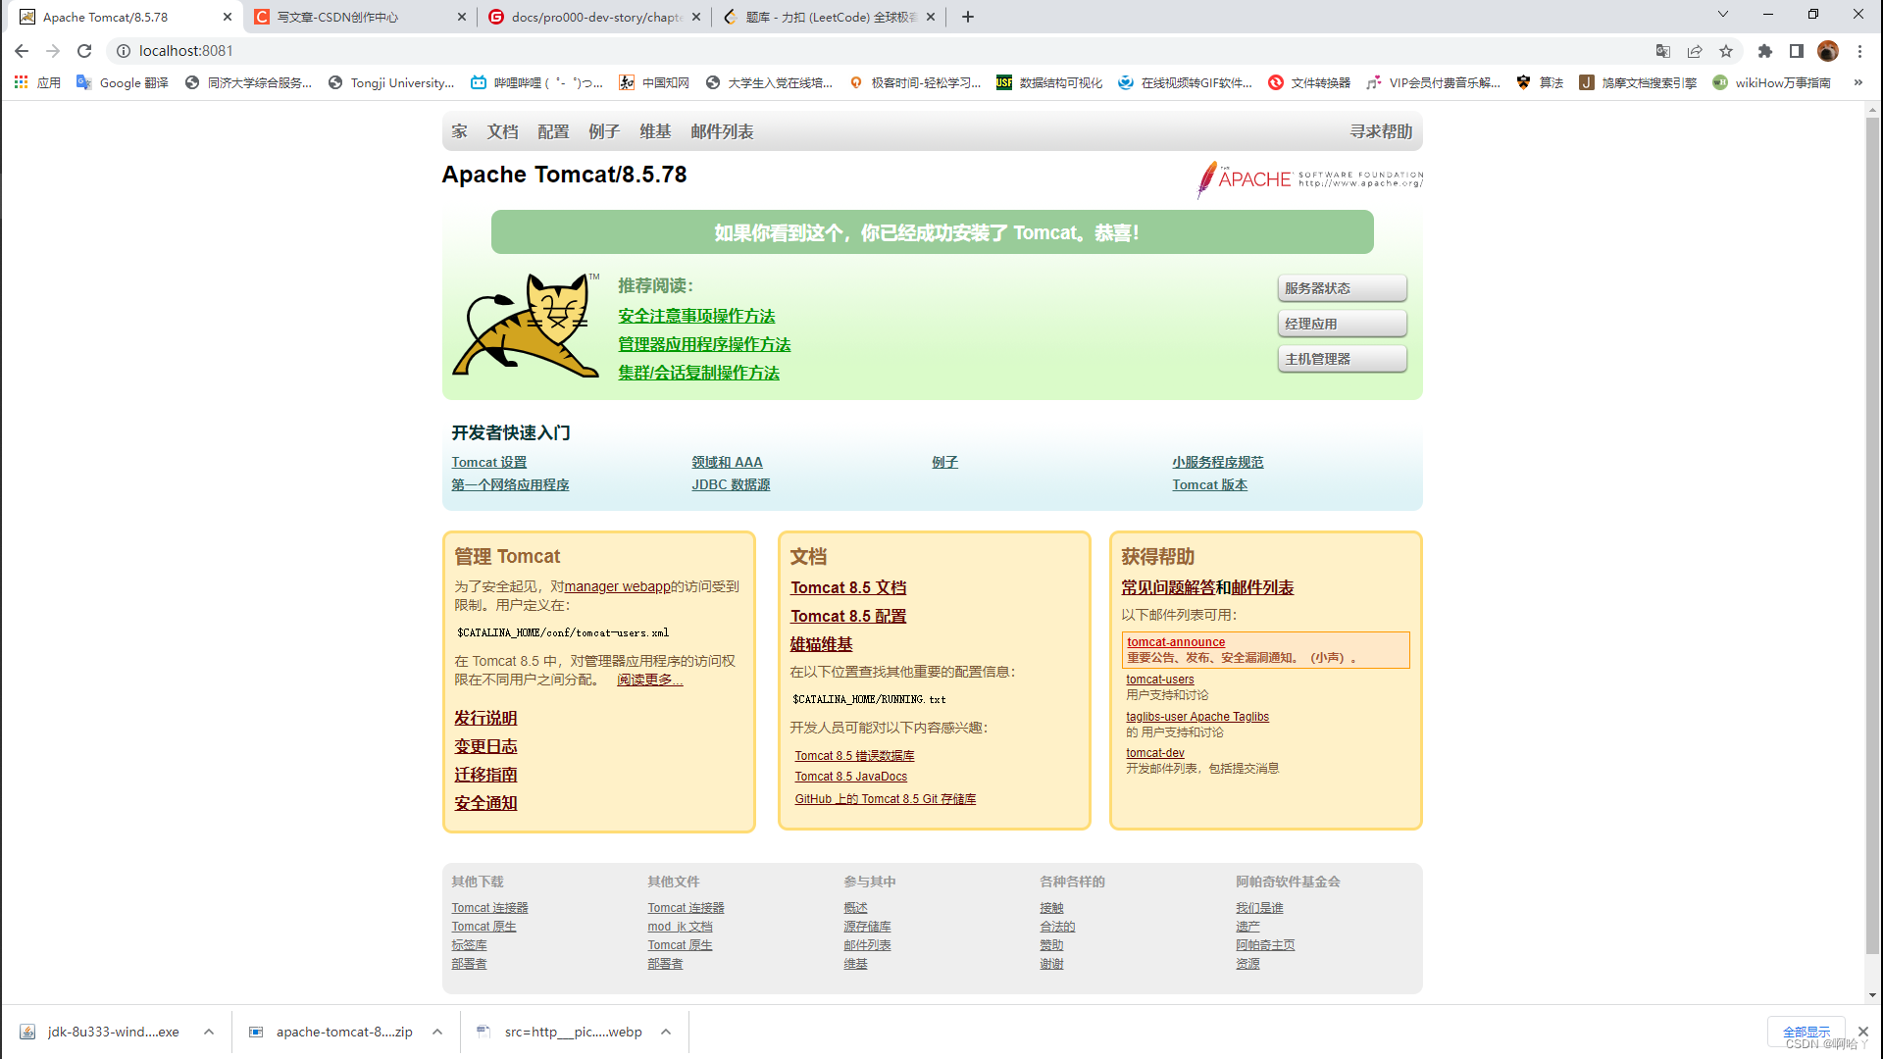1883x1059 pixels.
Task: Click the Tomcat cat logo image
Action: [526, 325]
